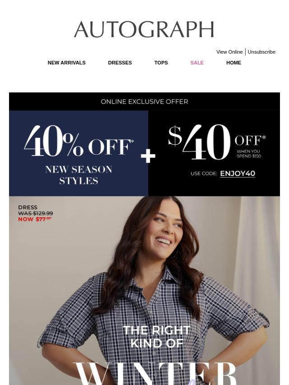
Task: Open the View Online link
Action: pos(229,52)
